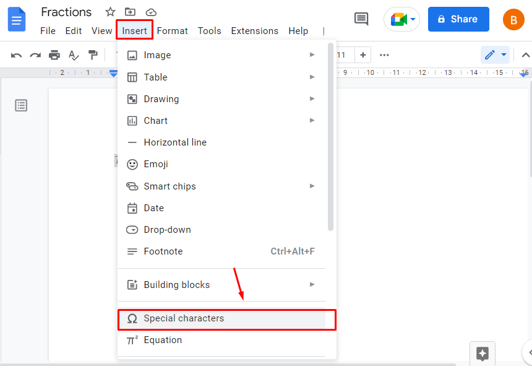Click the move to folder icon
This screenshot has width=532, height=366.
tap(130, 12)
